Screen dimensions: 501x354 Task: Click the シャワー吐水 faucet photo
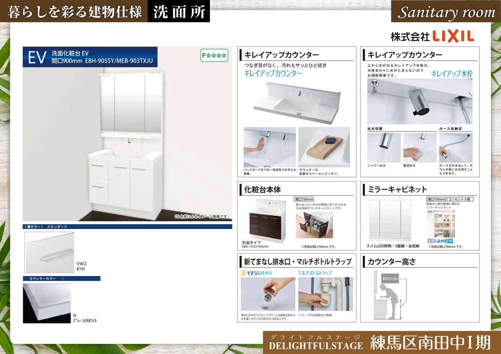point(384,148)
